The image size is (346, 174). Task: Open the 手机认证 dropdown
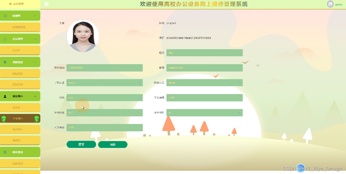[x=105, y=83]
